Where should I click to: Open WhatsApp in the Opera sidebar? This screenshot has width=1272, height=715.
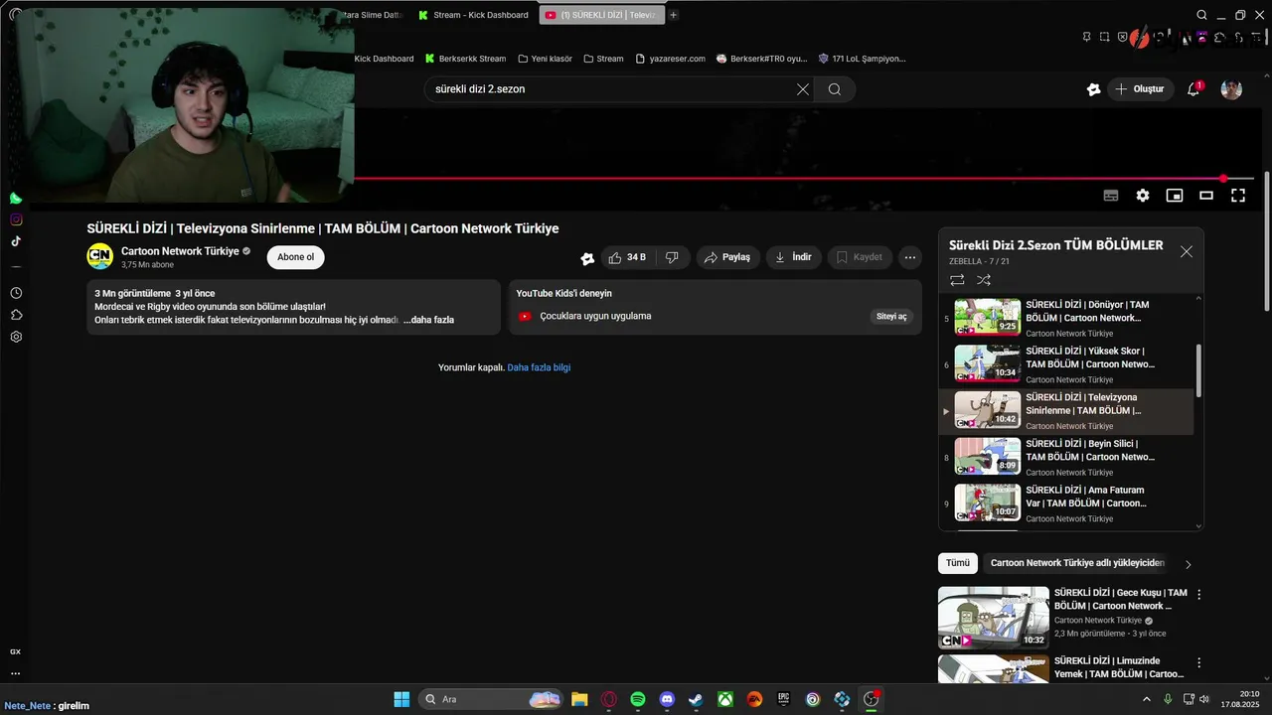tap(16, 199)
